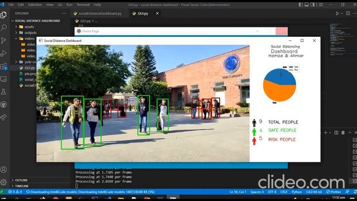Open the Selection menu
Image resolution: width=357 pixels, height=201 pixels.
click(x=35, y=4)
